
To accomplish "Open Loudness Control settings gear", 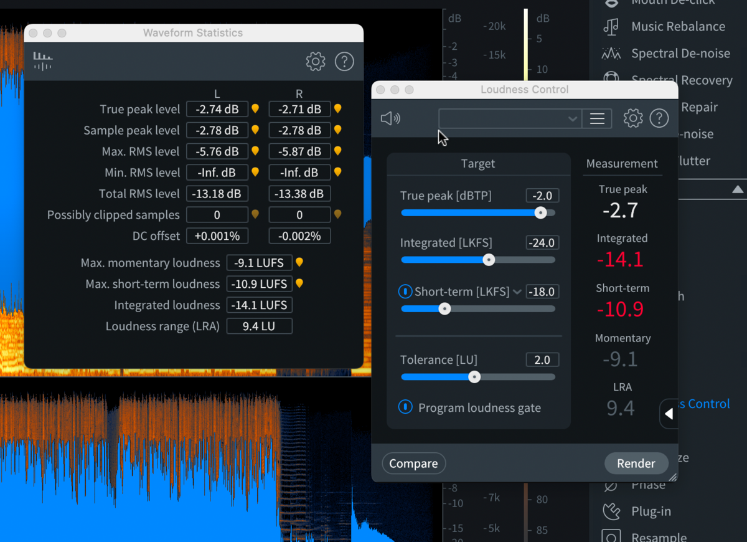I will tap(633, 118).
